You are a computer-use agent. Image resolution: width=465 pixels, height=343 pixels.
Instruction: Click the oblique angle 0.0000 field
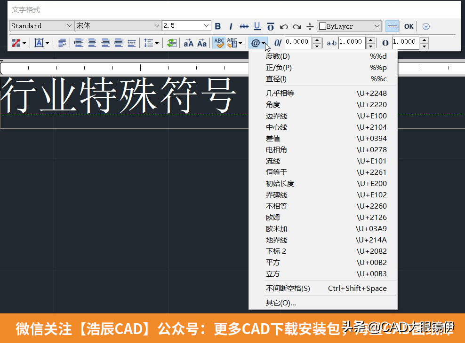pyautogui.click(x=298, y=42)
